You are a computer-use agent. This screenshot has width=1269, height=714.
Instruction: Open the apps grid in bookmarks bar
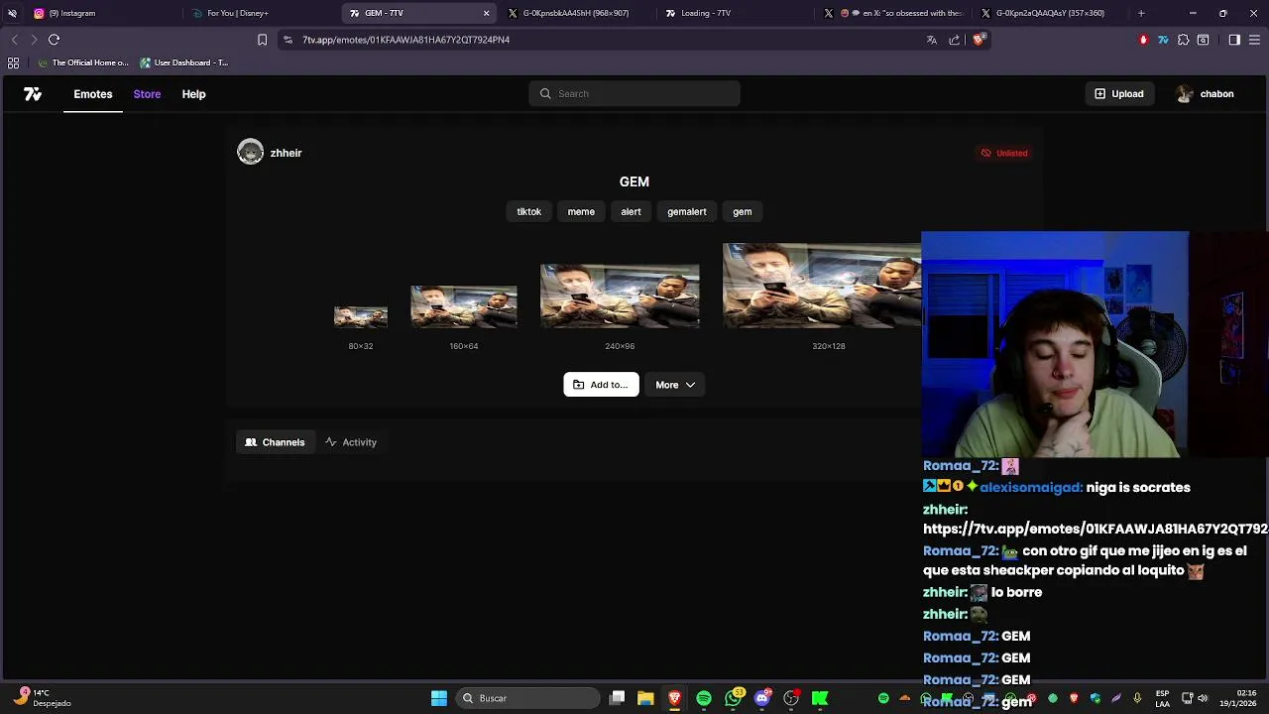tap(13, 62)
